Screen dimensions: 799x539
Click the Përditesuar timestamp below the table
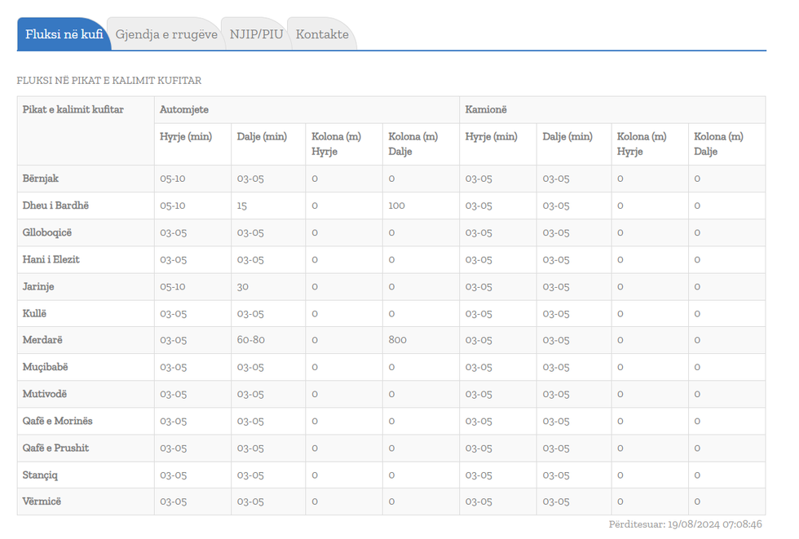tap(685, 524)
